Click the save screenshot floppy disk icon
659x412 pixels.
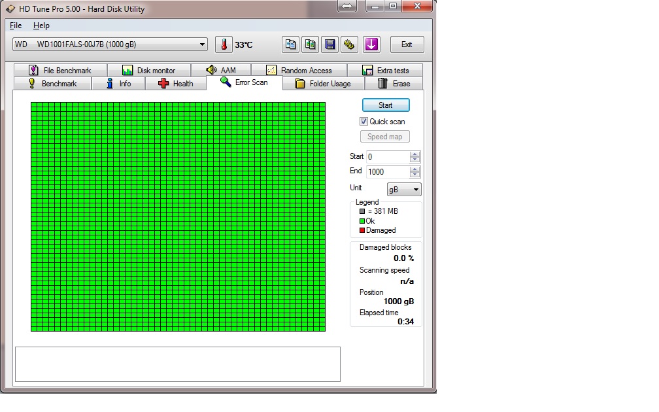pos(330,44)
